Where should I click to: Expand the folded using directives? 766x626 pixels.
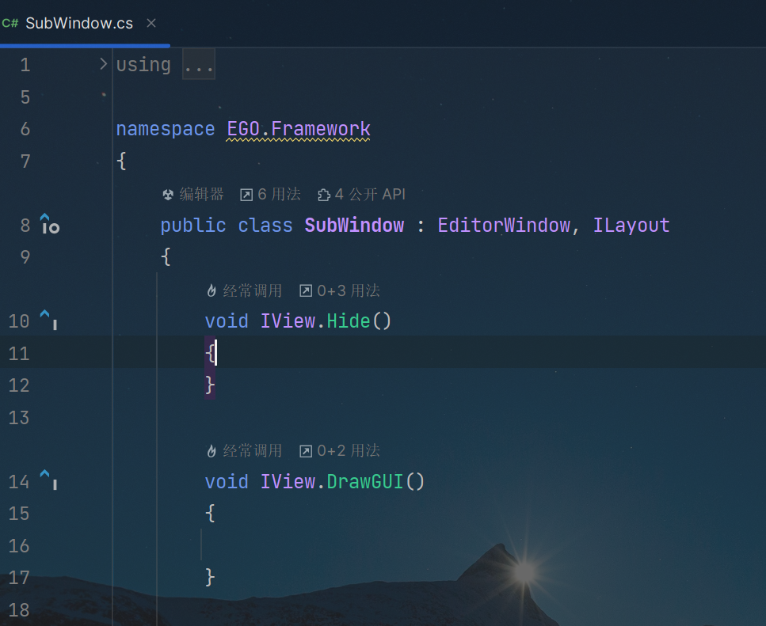click(103, 64)
